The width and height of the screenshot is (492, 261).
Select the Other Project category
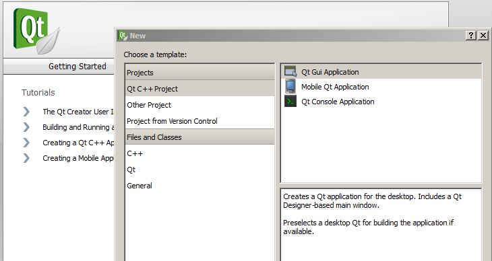coord(199,105)
